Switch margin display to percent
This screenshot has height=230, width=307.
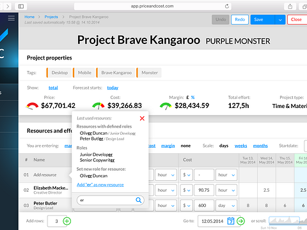coord(193,97)
